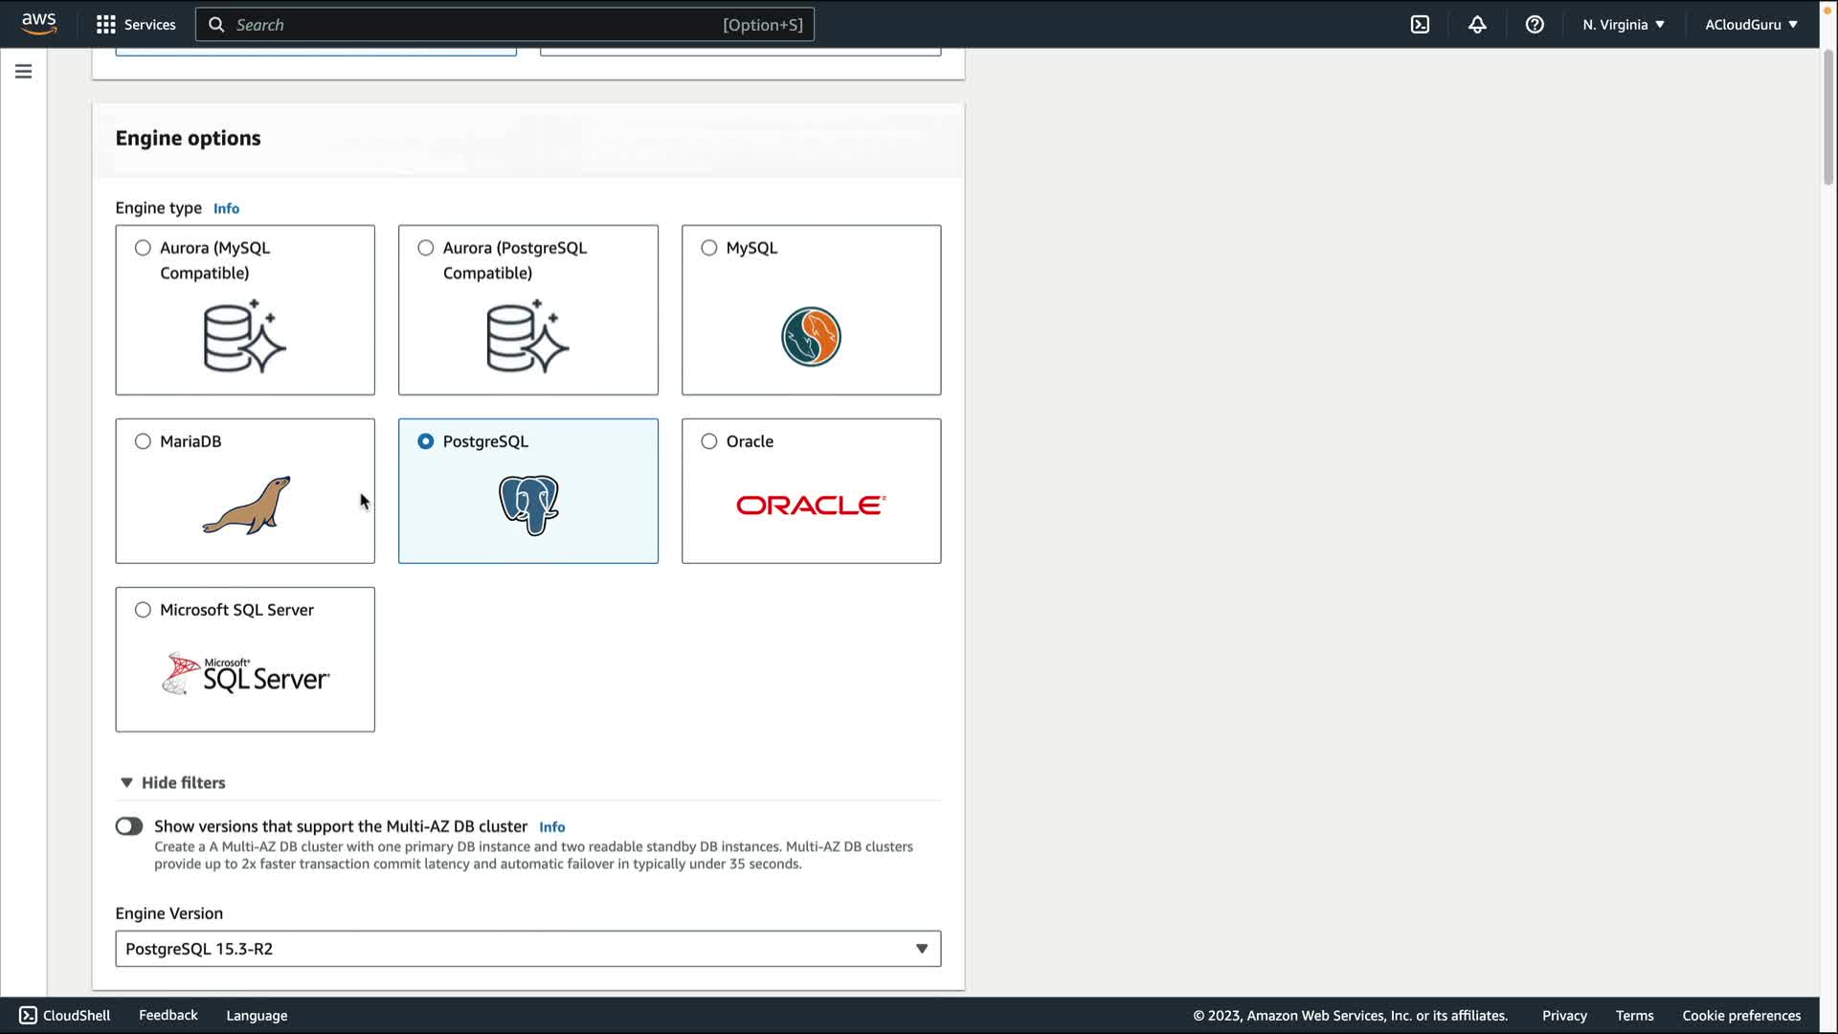Open the hamburger side navigation menu
The width and height of the screenshot is (1838, 1034).
pos(23,72)
